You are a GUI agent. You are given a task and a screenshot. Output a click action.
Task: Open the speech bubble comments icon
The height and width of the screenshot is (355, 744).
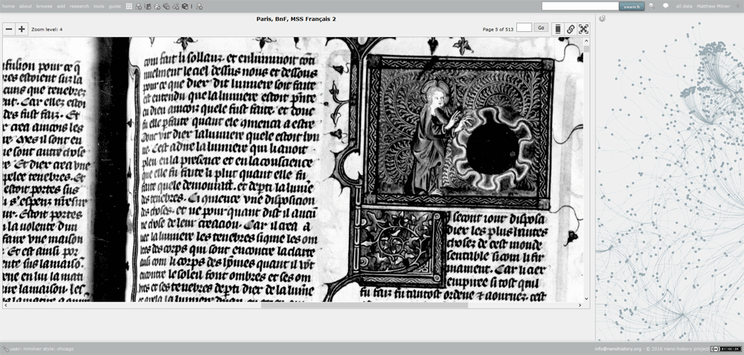[665, 6]
